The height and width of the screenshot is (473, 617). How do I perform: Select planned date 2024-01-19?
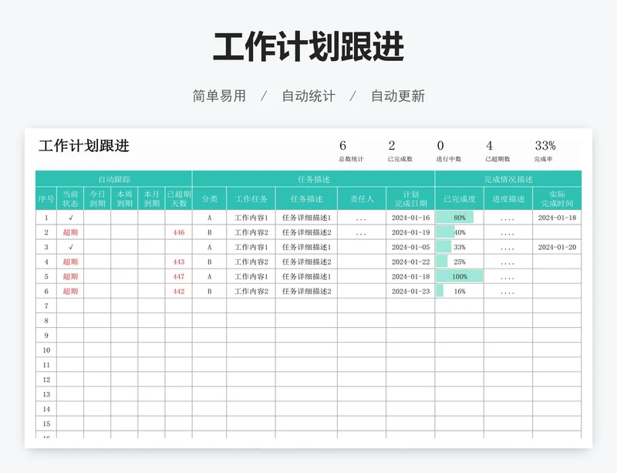tap(410, 232)
